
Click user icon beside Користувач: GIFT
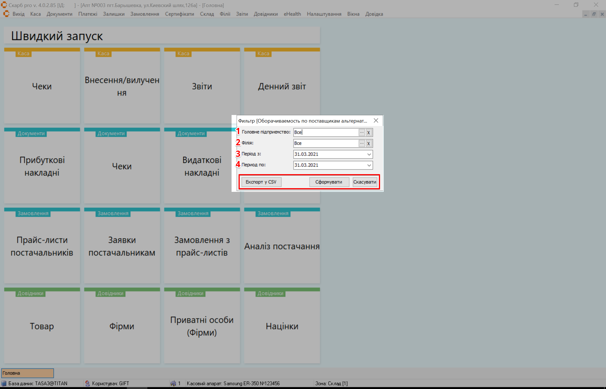87,383
